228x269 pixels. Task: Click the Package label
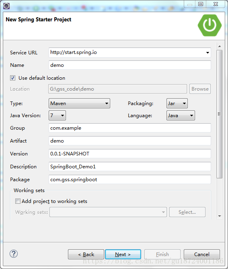[20, 180]
